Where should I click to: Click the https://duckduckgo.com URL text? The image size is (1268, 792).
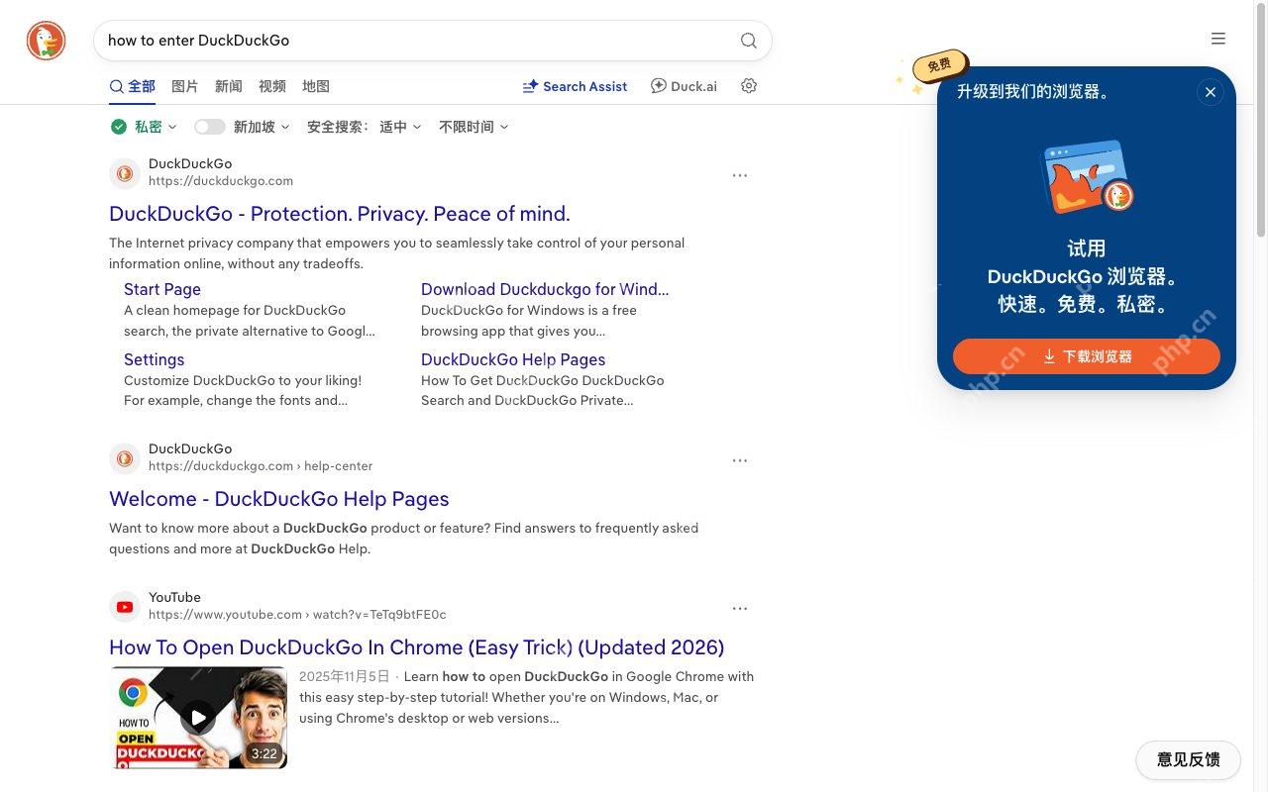click(221, 181)
